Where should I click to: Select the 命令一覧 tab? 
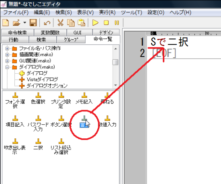(103, 39)
